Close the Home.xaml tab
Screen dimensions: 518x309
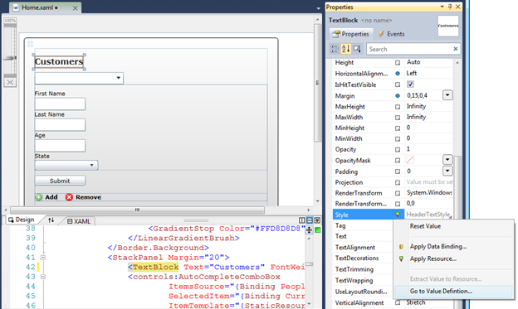75,8
